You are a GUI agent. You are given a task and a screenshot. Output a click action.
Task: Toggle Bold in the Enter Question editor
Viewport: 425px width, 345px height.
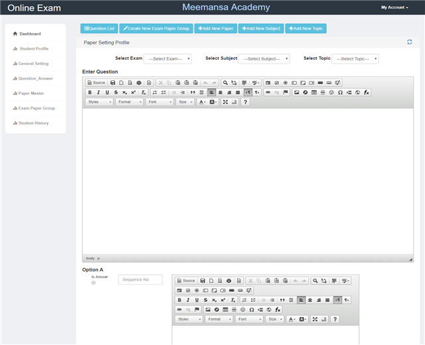click(x=90, y=92)
